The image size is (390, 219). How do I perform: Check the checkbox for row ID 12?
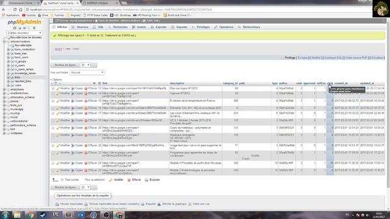[x=53, y=89]
